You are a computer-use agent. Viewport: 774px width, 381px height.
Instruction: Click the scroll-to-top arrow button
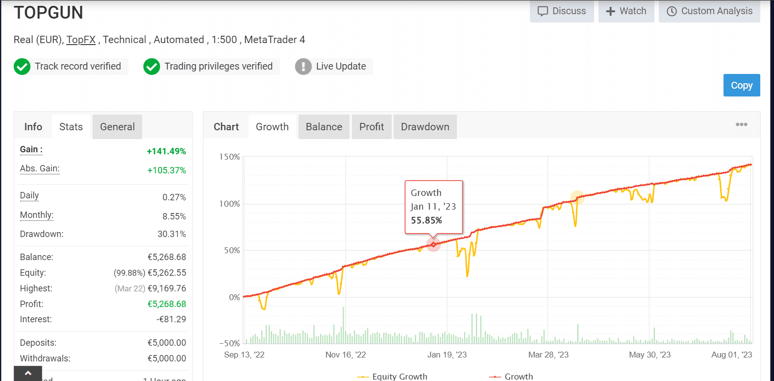point(28,373)
